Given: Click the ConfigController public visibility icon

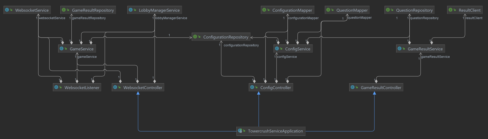Looking at the screenshot, I should point(256,88).
